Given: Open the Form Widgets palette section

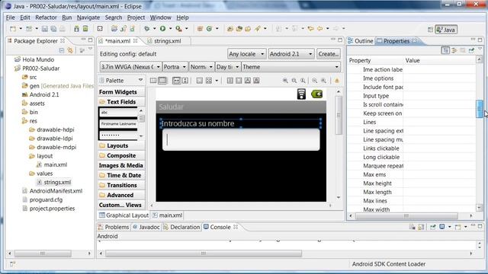Looking at the screenshot, I should tap(121, 92).
